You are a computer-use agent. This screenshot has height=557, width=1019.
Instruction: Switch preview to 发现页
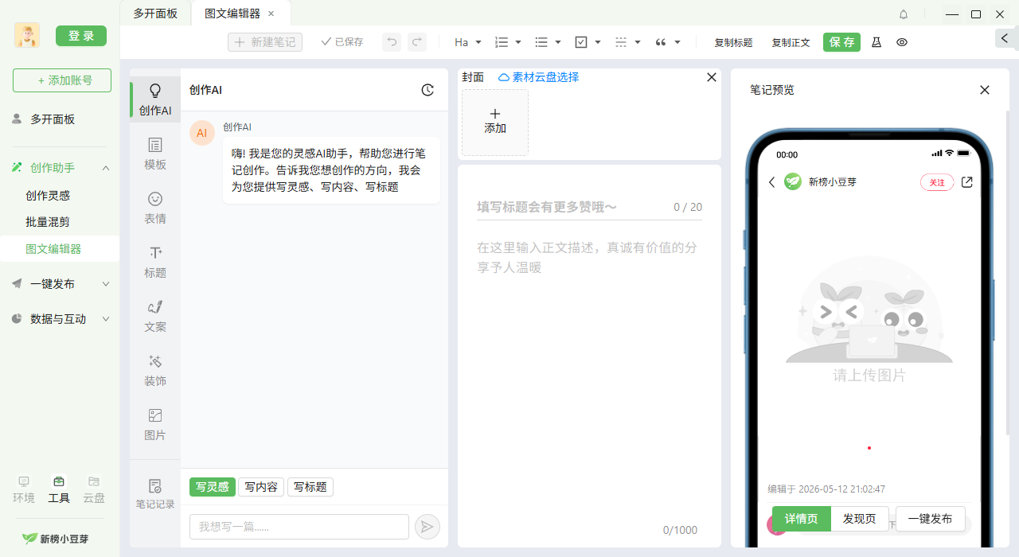pos(860,519)
